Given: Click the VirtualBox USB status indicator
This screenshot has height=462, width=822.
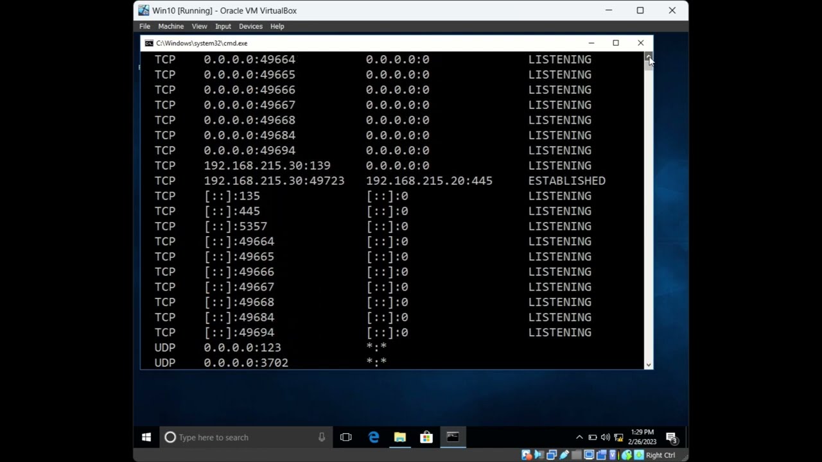Looking at the screenshot, I should tap(564, 455).
